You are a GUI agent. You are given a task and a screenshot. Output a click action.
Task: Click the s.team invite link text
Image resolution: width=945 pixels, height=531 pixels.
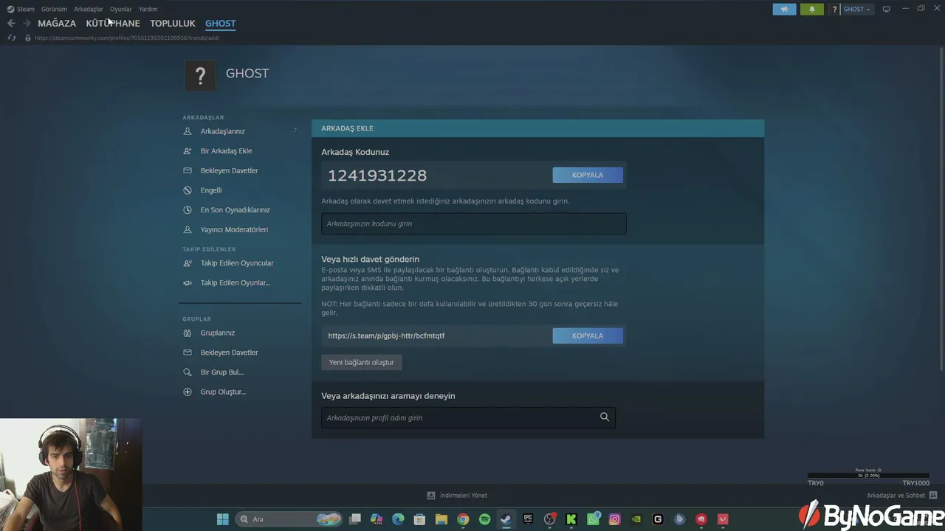tap(386, 336)
